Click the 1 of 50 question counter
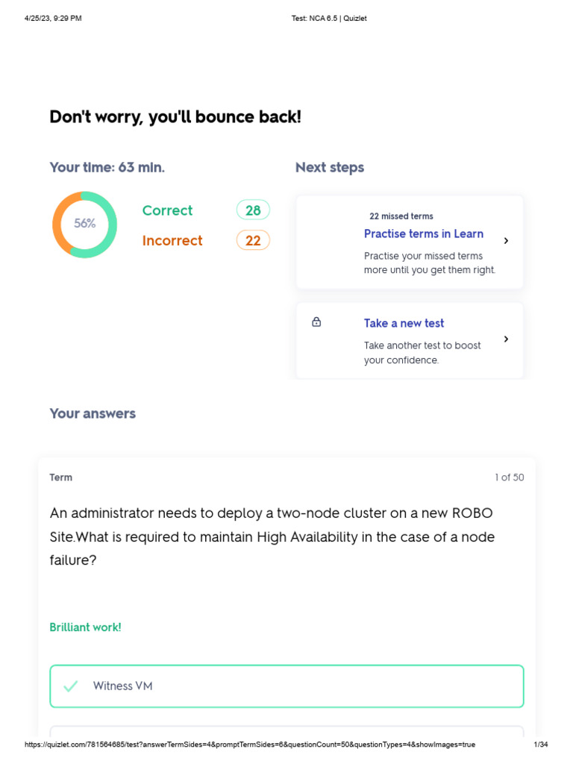 509,477
